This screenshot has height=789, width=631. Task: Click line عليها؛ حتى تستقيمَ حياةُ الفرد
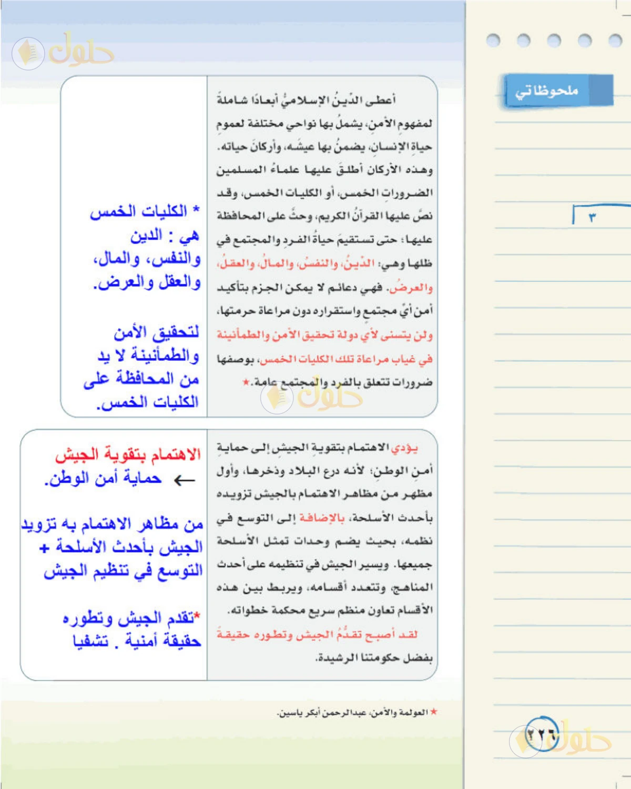coord(324,240)
